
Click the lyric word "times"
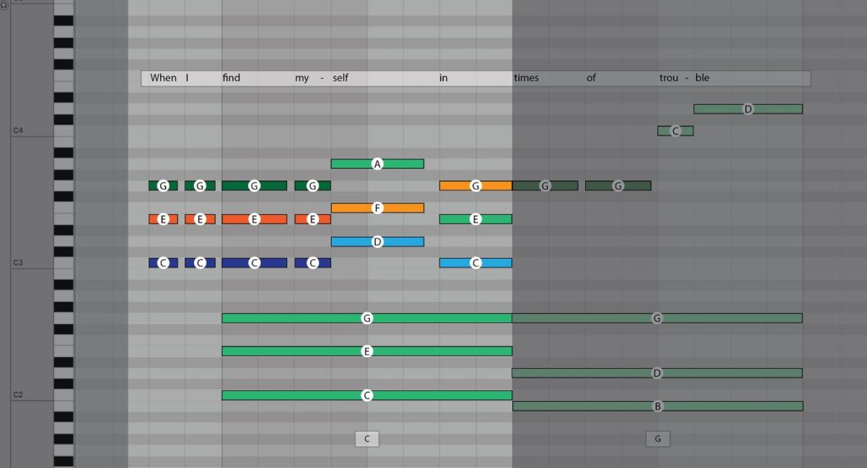[x=526, y=78]
